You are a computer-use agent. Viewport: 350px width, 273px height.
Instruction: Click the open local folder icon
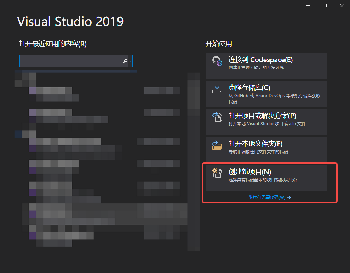click(x=217, y=145)
